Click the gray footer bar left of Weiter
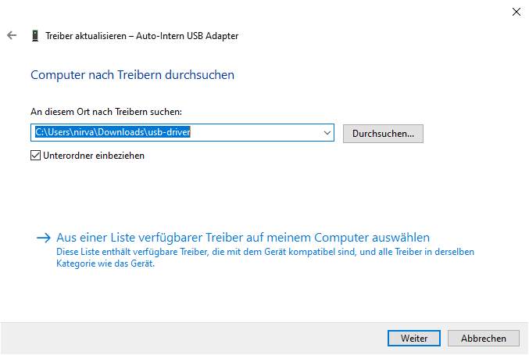Image resolution: width=529 pixels, height=355 pixels. [195, 339]
